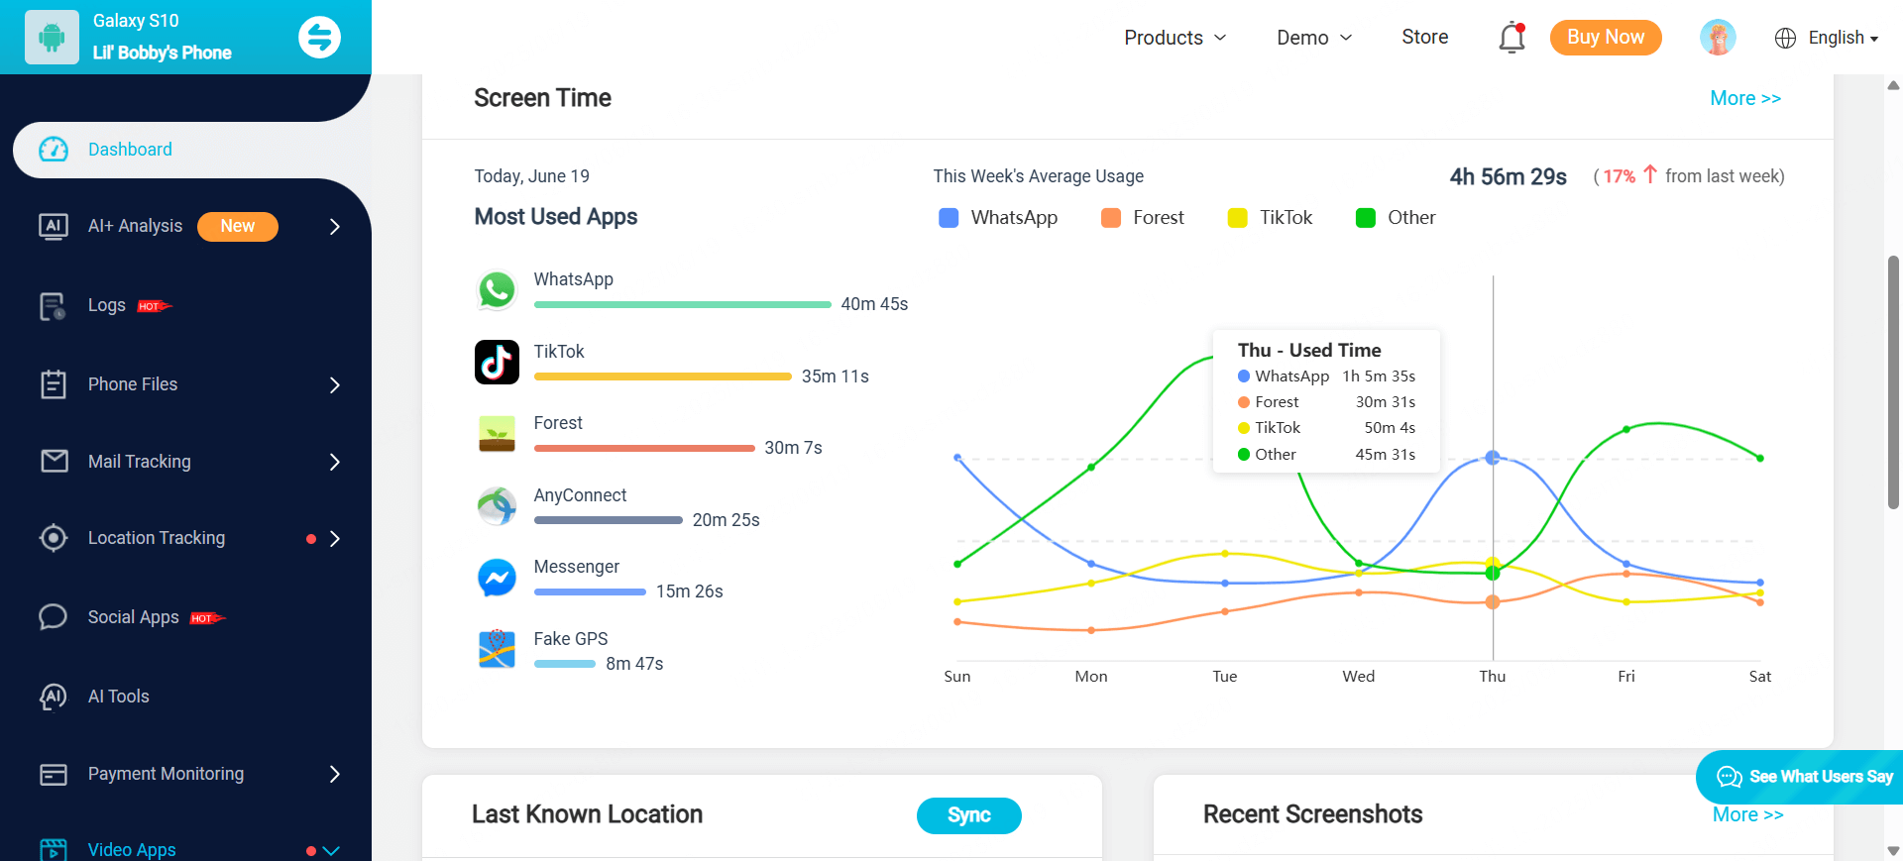Click the '20m 25s' AnyConnect time
Viewport: 1903px width, 861px height.
pyautogui.click(x=727, y=520)
